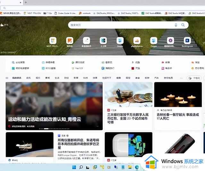Open the purple circle quick link tile

[170, 41]
